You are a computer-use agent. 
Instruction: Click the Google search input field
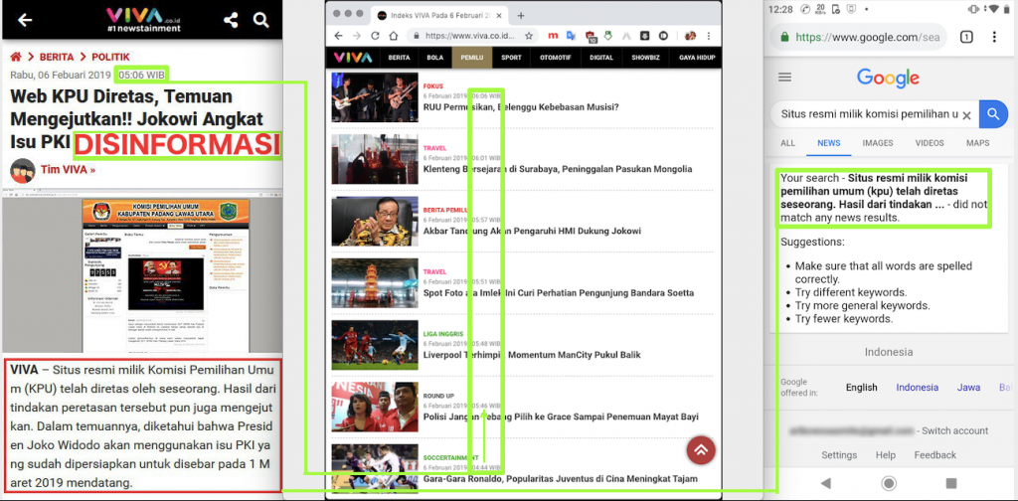[x=870, y=115]
